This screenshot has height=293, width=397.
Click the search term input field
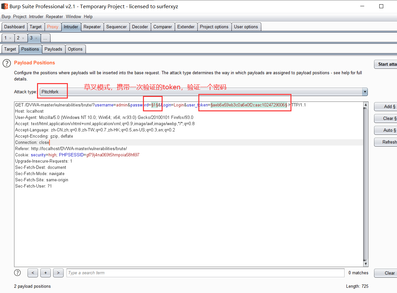pos(206,273)
